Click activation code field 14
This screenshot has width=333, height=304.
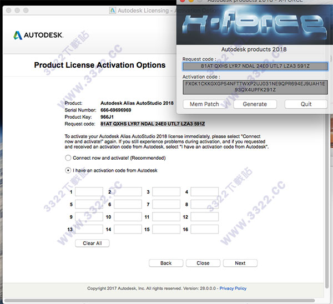(x=128, y=229)
